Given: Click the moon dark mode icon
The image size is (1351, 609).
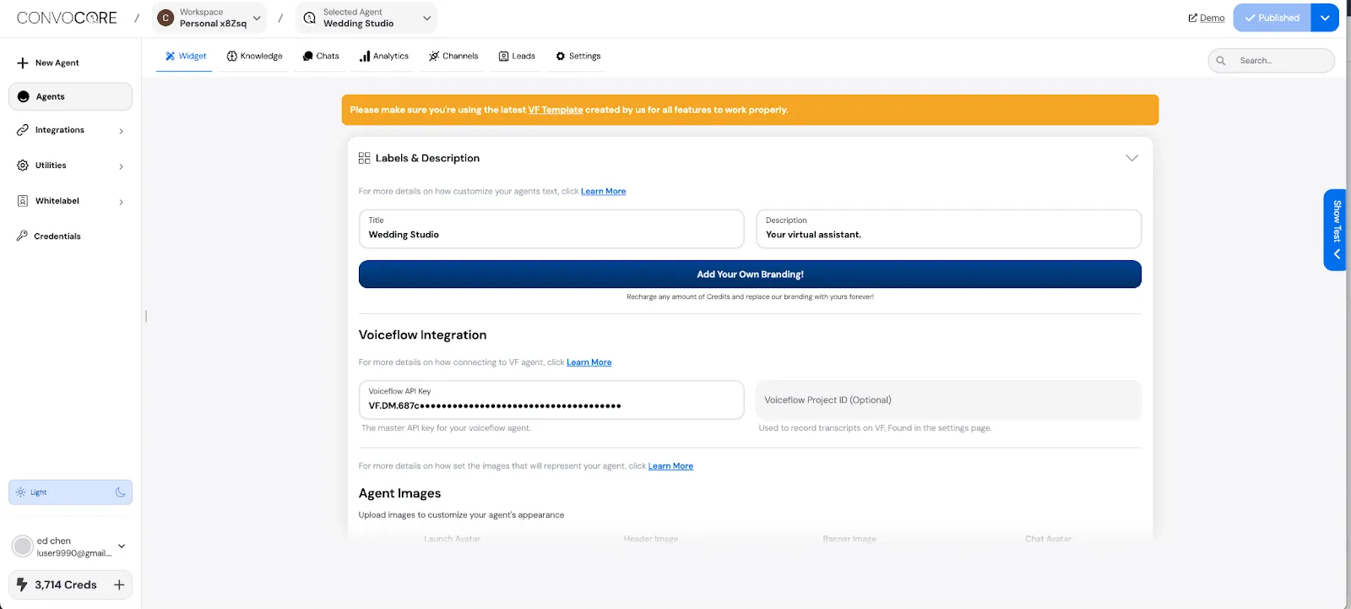Looking at the screenshot, I should [x=121, y=492].
